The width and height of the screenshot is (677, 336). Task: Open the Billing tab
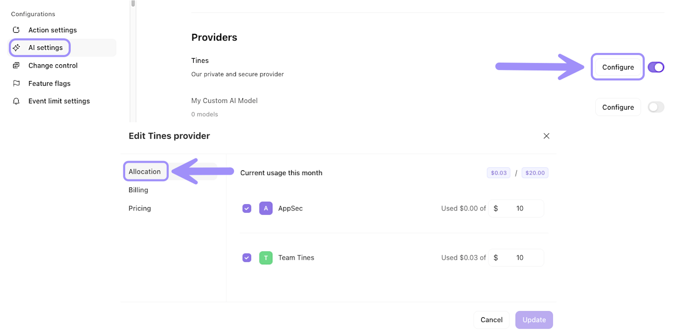(x=139, y=190)
